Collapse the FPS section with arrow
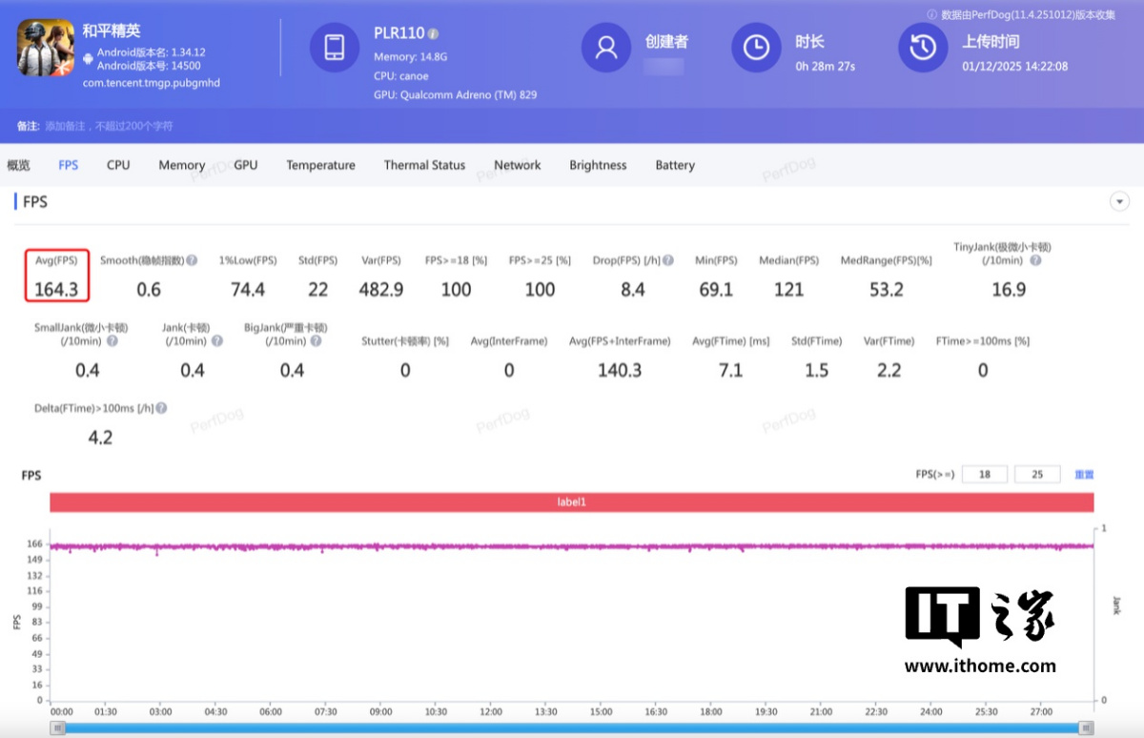The height and width of the screenshot is (738, 1144). (x=1120, y=201)
